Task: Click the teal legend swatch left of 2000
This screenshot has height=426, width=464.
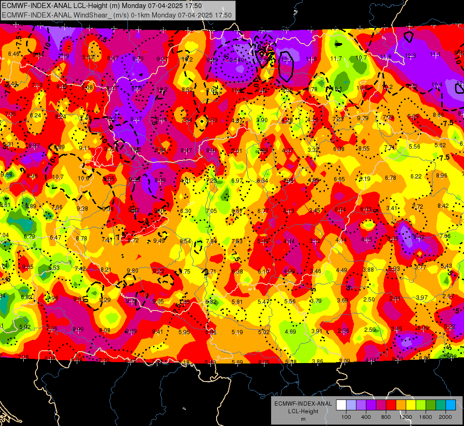Action: coord(441,405)
